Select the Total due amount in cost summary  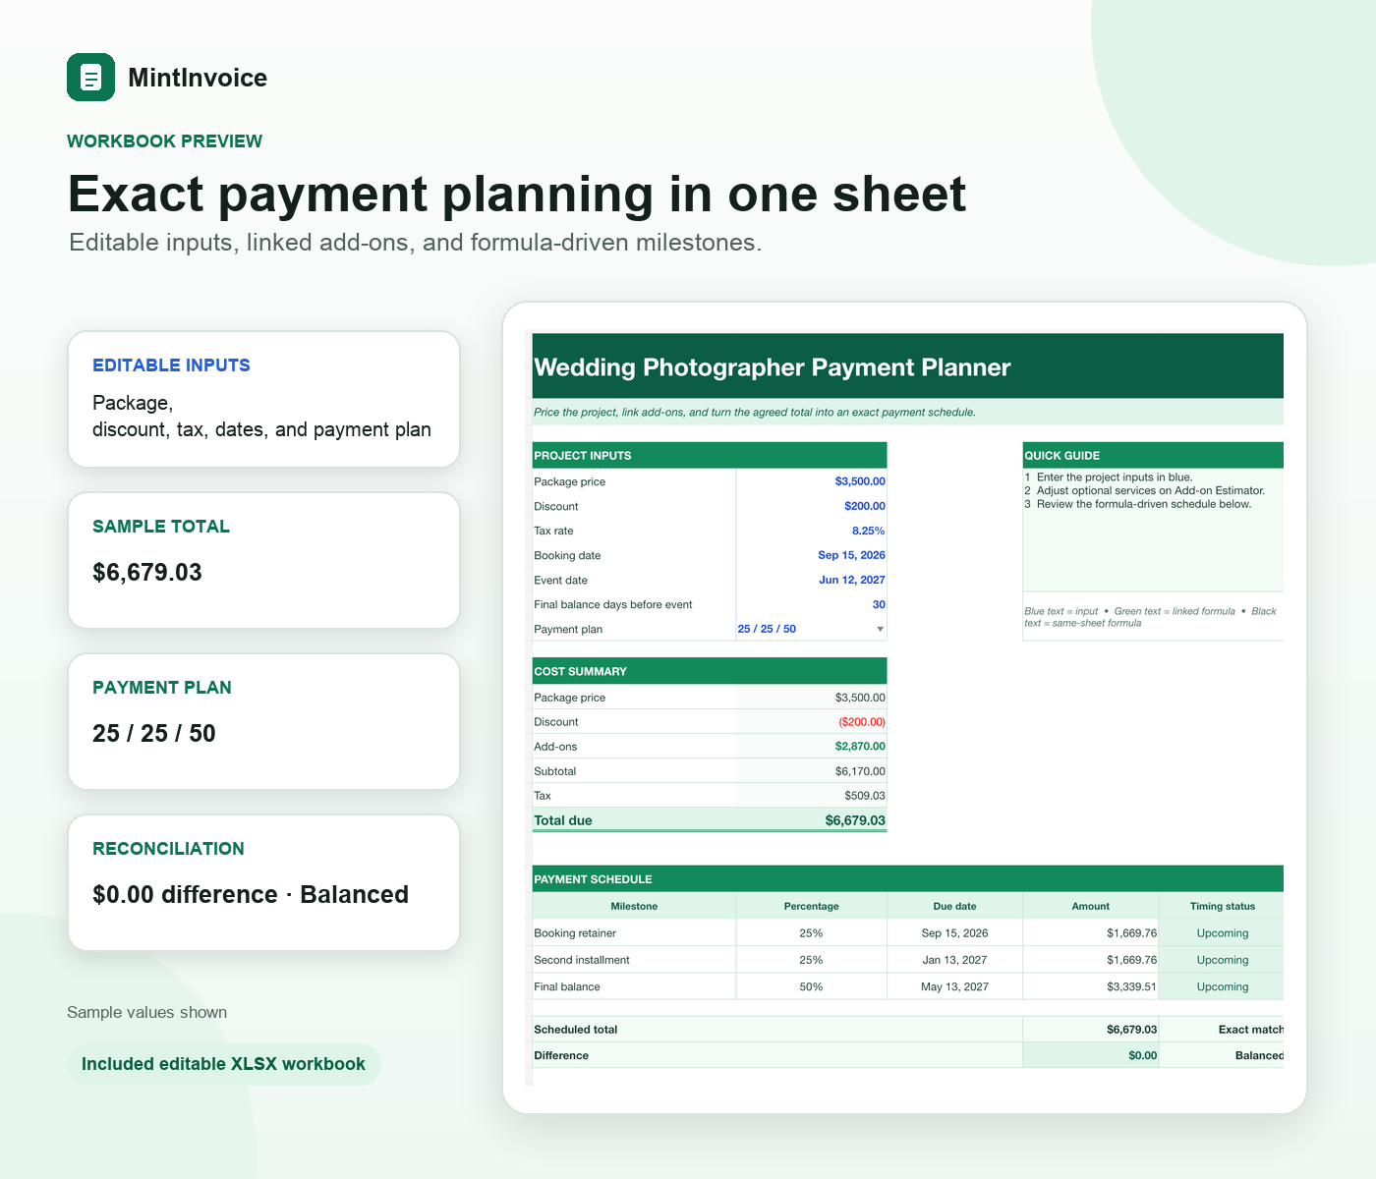pyautogui.click(x=855, y=820)
